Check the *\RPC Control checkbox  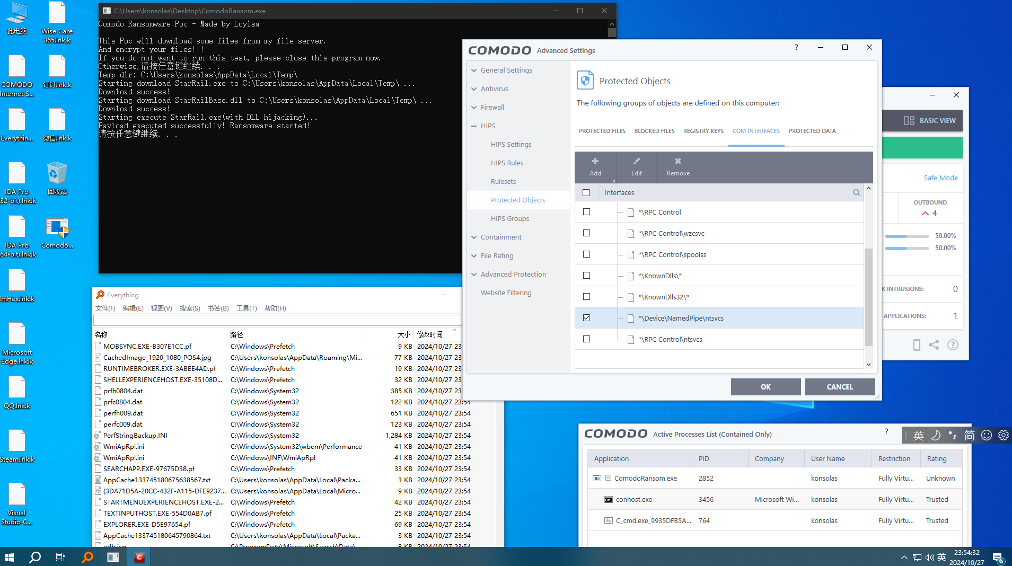[586, 212]
